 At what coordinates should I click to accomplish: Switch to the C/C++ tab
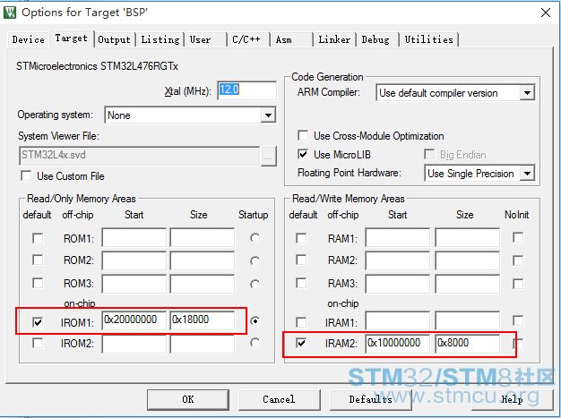click(248, 39)
